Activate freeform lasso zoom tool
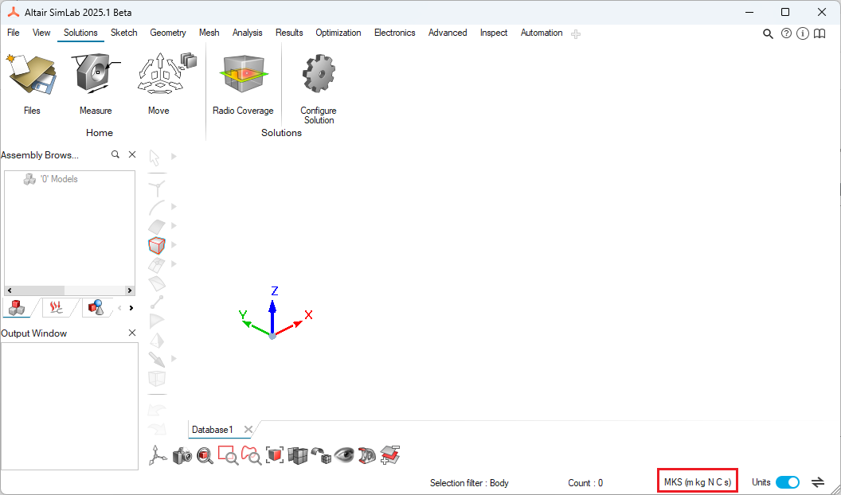The width and height of the screenshot is (841, 495). (251, 455)
